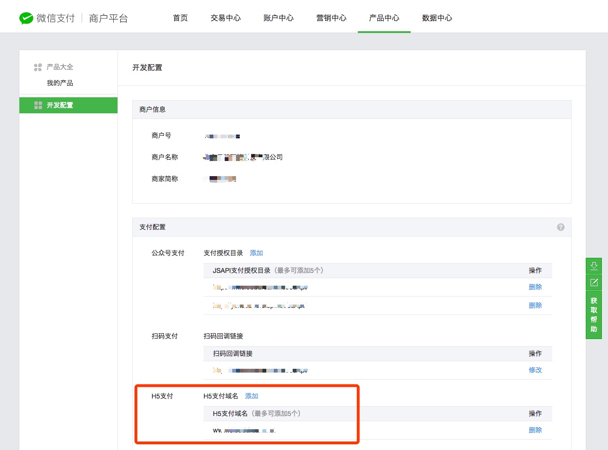The height and width of the screenshot is (450, 608).
Task: Select 开发配置 sidebar item
Action: tap(68, 105)
